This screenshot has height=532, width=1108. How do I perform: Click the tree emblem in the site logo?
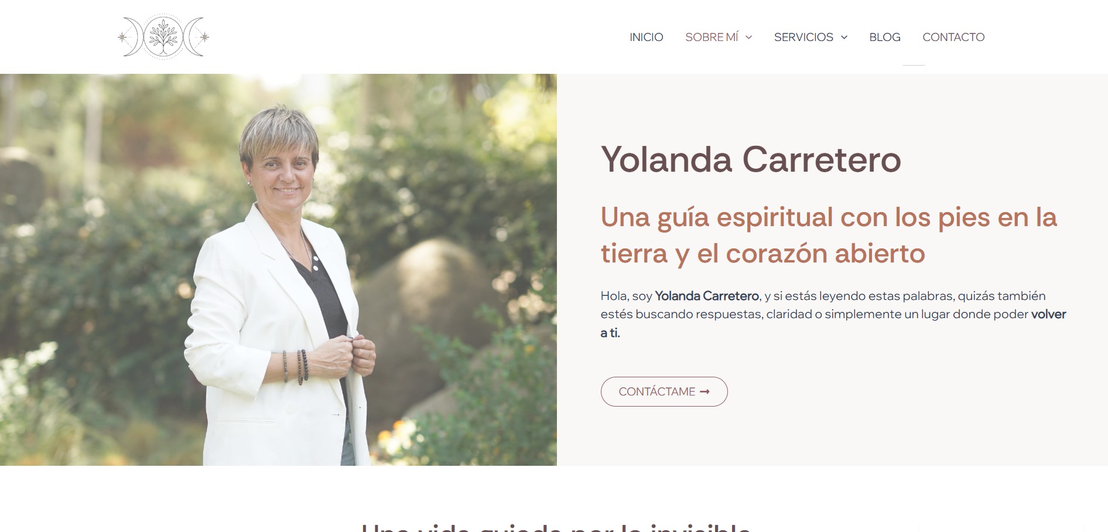[163, 37]
